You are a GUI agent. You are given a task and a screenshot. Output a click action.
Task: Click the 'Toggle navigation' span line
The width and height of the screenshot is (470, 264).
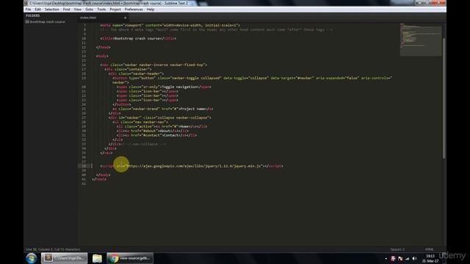pos(164,87)
